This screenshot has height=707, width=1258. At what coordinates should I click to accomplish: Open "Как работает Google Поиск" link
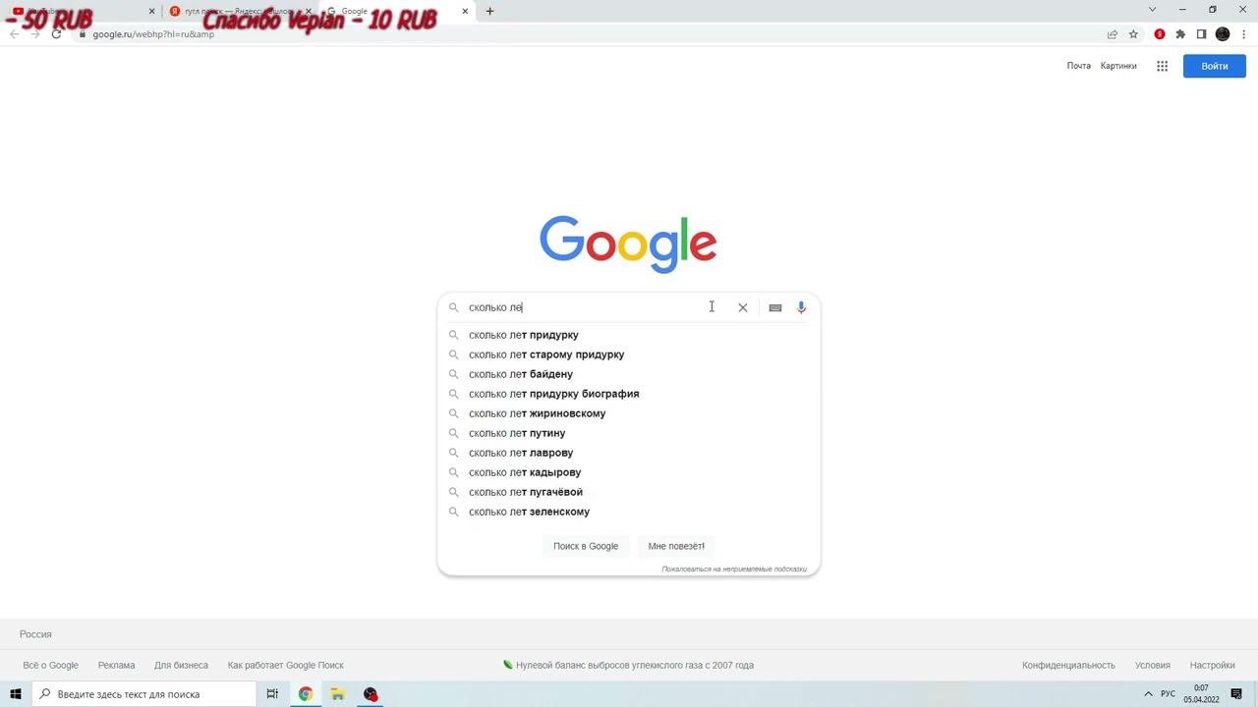(286, 665)
